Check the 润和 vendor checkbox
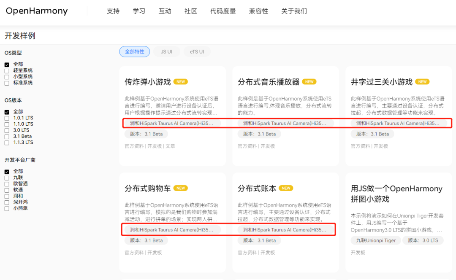This screenshot has width=456, height=280. point(7,197)
